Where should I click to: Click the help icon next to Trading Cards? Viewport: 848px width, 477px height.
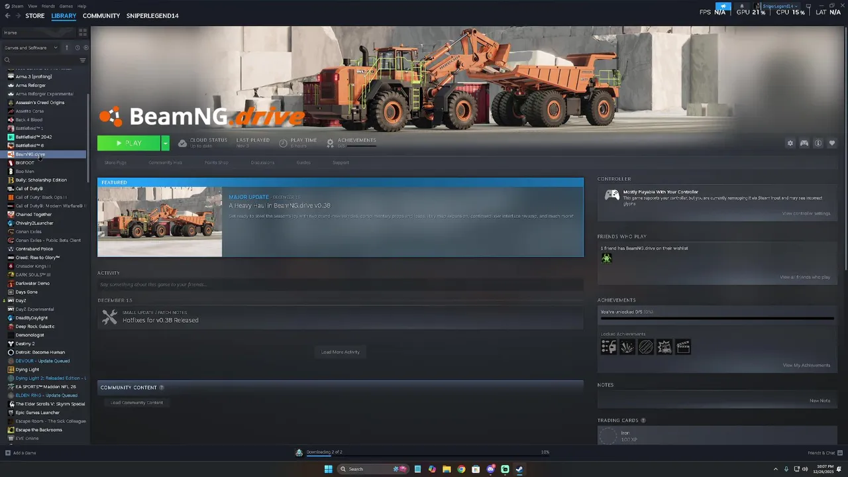click(643, 421)
